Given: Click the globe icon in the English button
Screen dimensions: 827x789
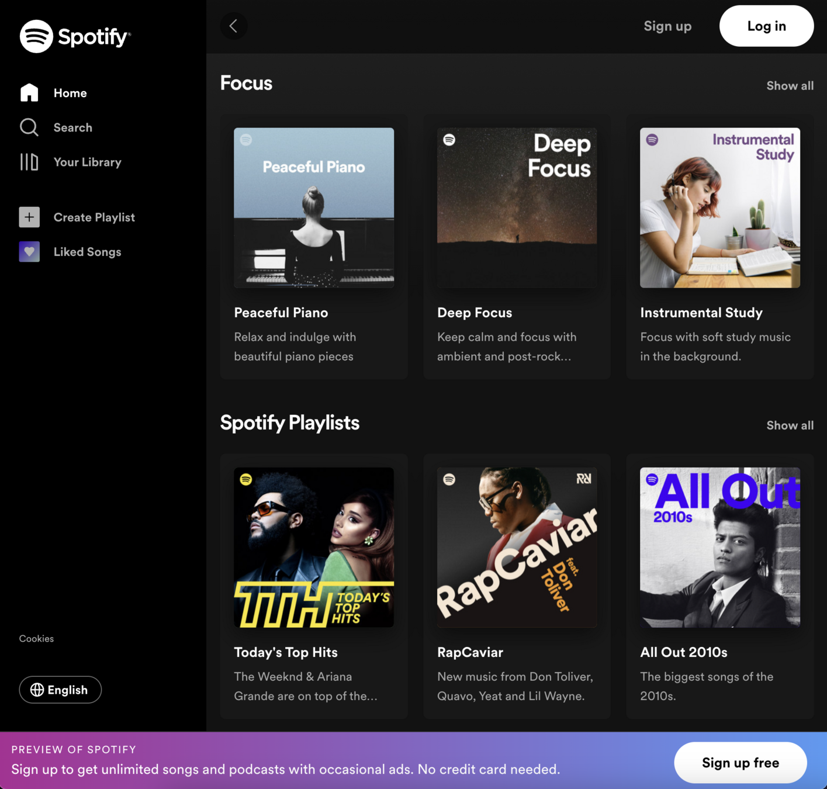Looking at the screenshot, I should click(37, 690).
